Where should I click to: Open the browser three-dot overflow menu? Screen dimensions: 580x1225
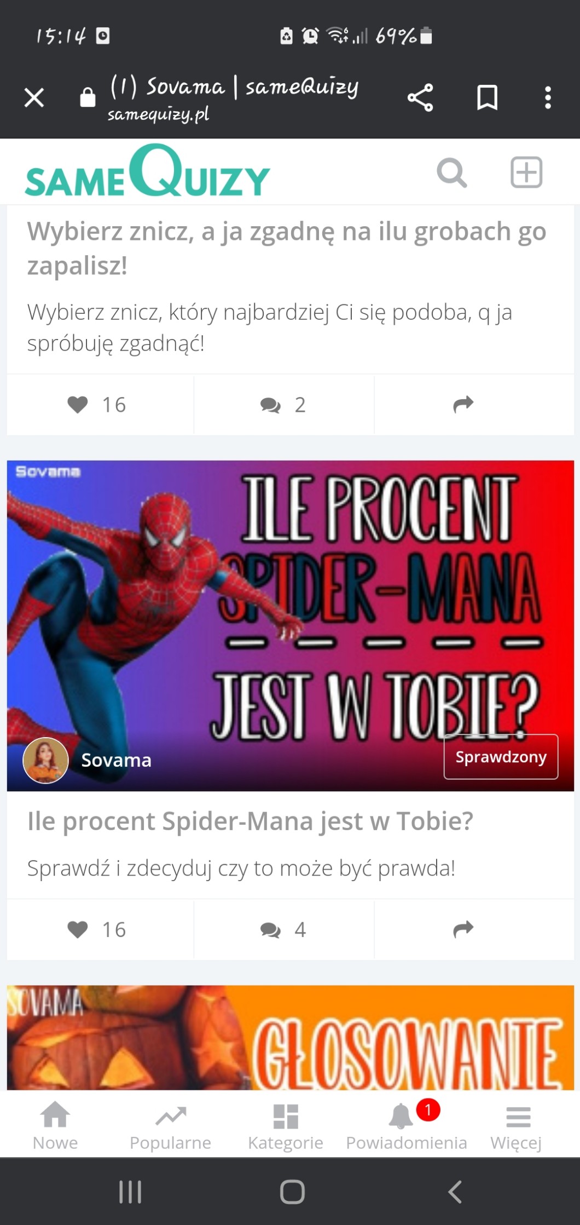(x=548, y=97)
